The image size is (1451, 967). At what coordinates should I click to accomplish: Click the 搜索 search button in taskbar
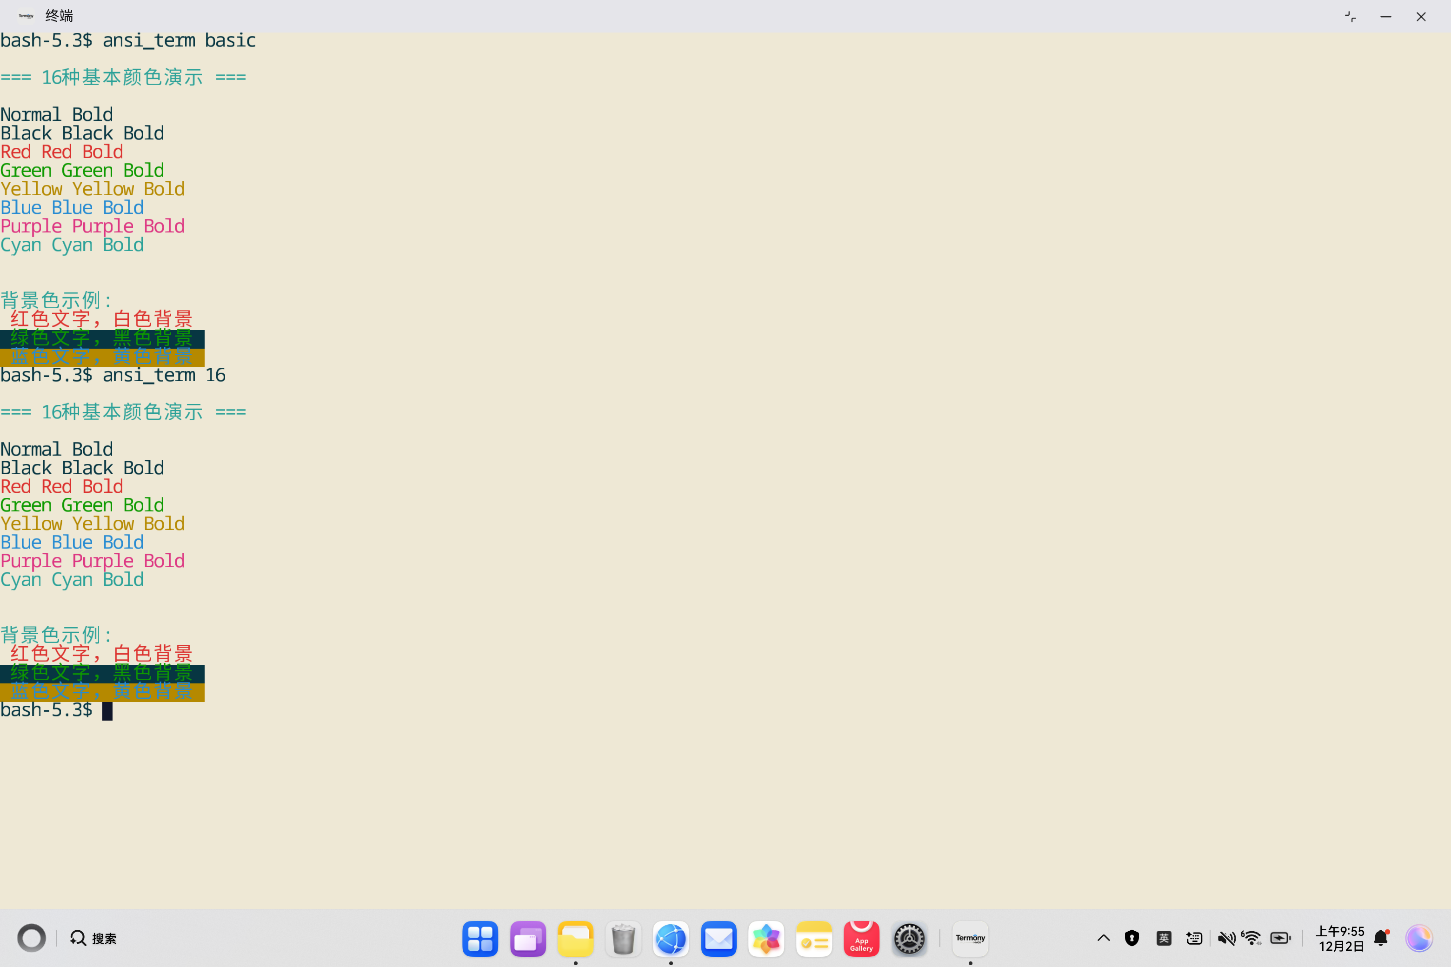[93, 938]
